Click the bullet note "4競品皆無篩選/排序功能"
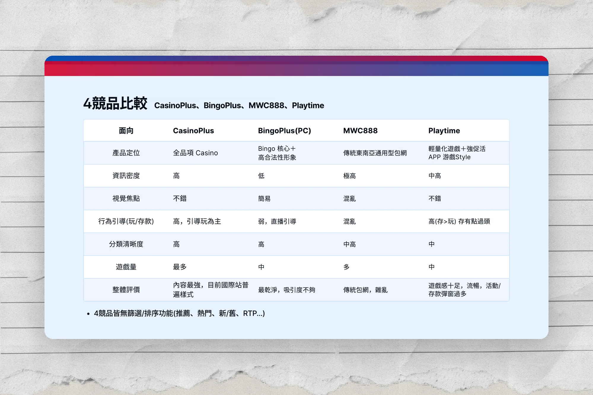Screen dimensions: 593x395 coord(179,314)
